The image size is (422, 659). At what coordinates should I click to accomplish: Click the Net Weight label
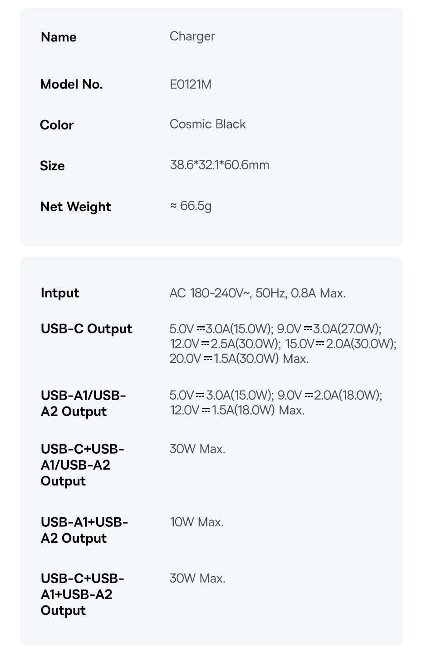click(76, 207)
